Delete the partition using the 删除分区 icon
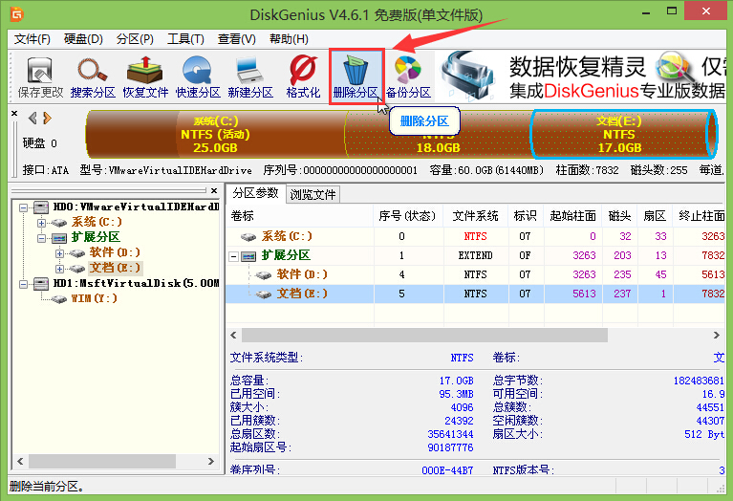The width and height of the screenshot is (733, 501). point(356,76)
